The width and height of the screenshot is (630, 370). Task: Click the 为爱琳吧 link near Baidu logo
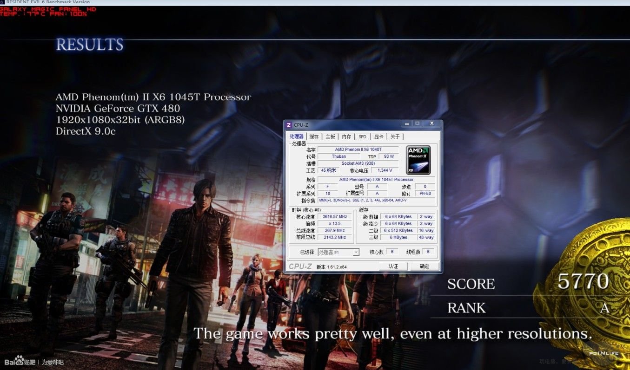(53, 362)
